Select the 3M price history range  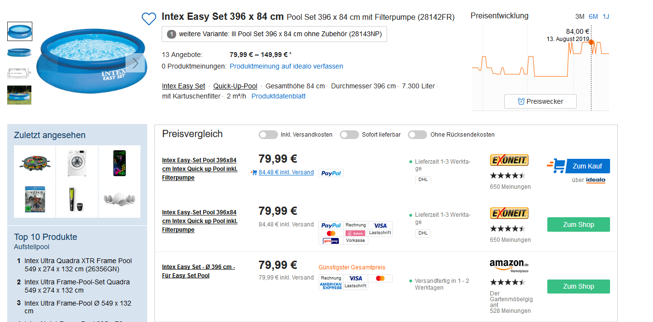(x=580, y=16)
